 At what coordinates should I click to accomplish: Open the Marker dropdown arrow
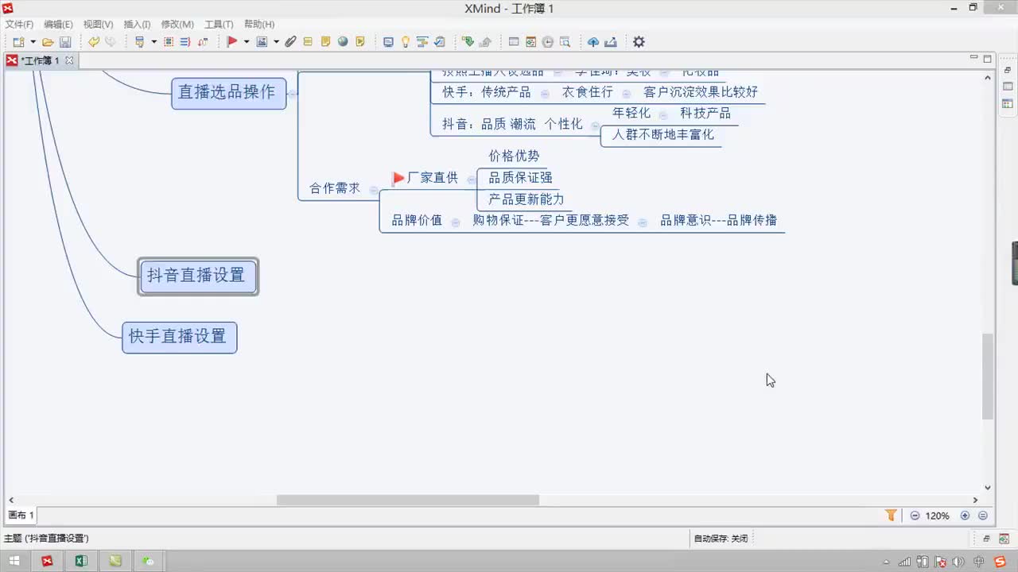[247, 42]
